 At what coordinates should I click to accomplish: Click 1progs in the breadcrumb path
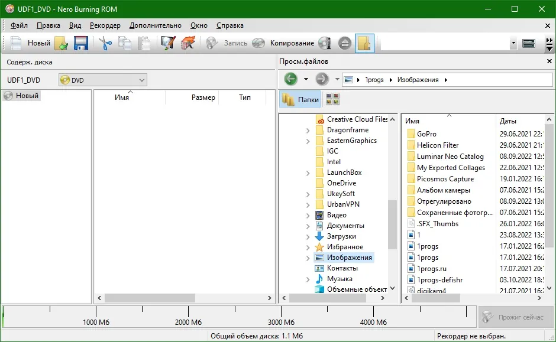point(374,80)
